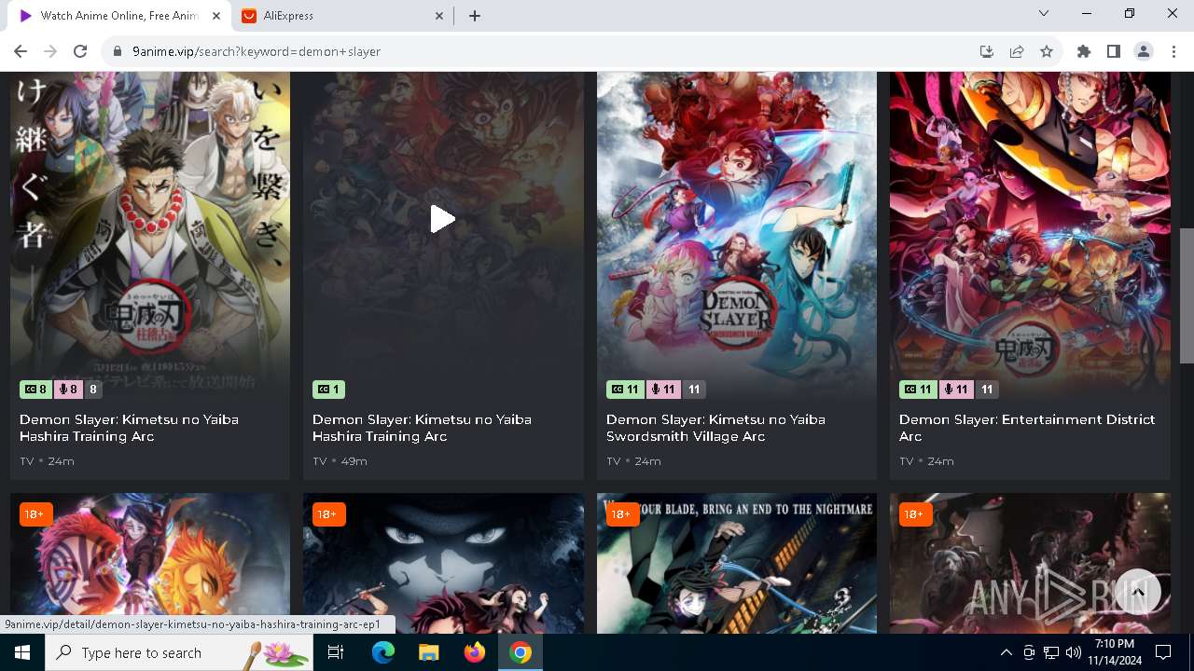Launch Firefox from taskbar

coord(474,652)
